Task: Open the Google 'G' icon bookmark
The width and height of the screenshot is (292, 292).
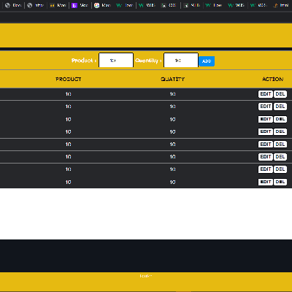Action: coord(102,5)
